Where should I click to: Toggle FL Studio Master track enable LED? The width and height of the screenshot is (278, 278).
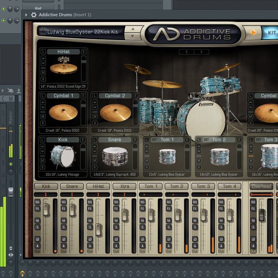pos(11,164)
